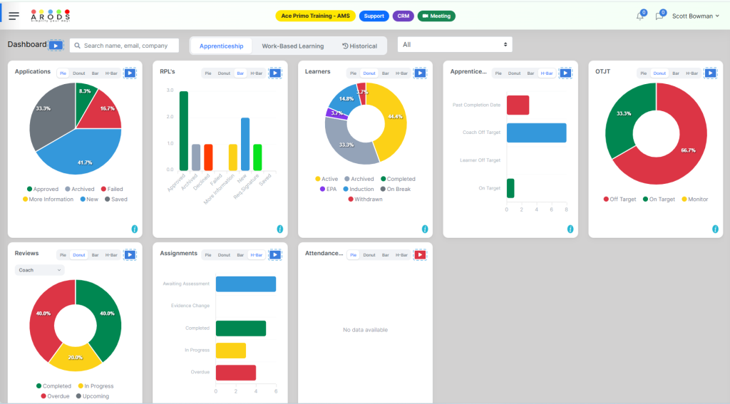This screenshot has width=730, height=404.
Task: Open info icon on OTJT card
Action: coord(715,229)
